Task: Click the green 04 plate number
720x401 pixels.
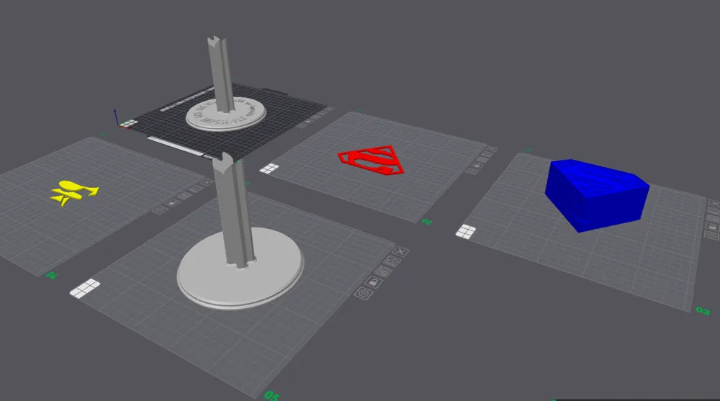Action: (x=51, y=276)
